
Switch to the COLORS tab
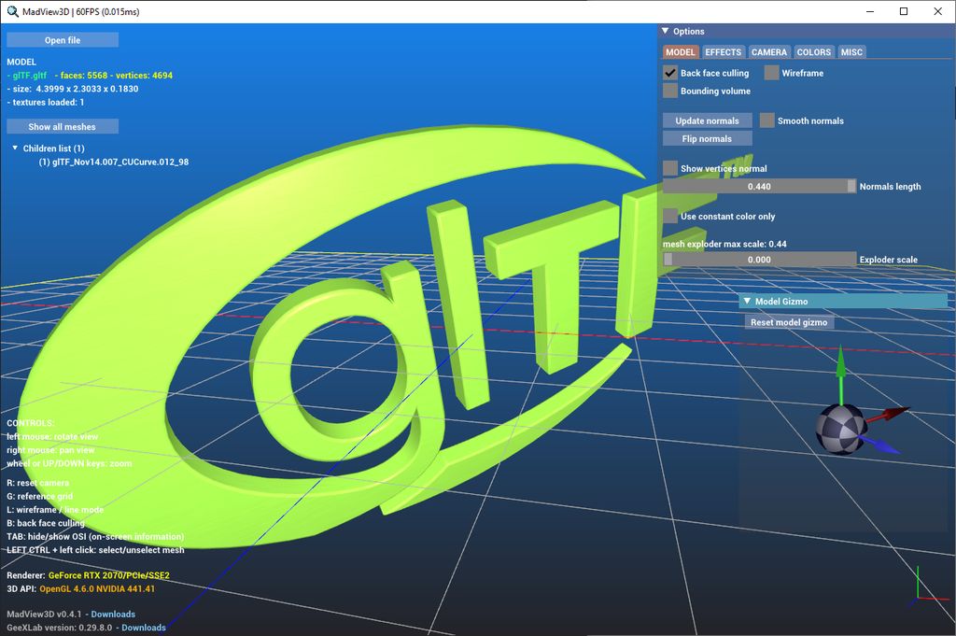pyautogui.click(x=814, y=52)
